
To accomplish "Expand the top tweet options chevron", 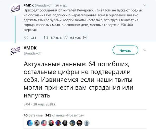I will click(144, 5).
